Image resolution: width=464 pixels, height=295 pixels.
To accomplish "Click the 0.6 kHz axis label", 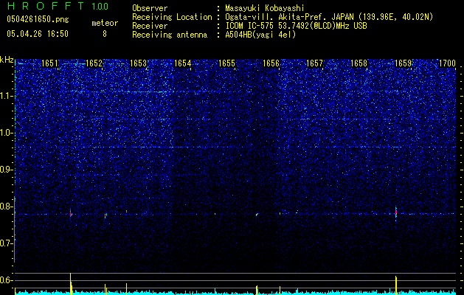I will click(7, 280).
